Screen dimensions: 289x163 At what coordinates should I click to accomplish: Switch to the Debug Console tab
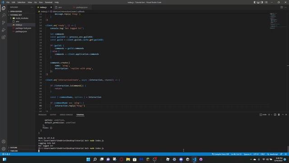66,115
